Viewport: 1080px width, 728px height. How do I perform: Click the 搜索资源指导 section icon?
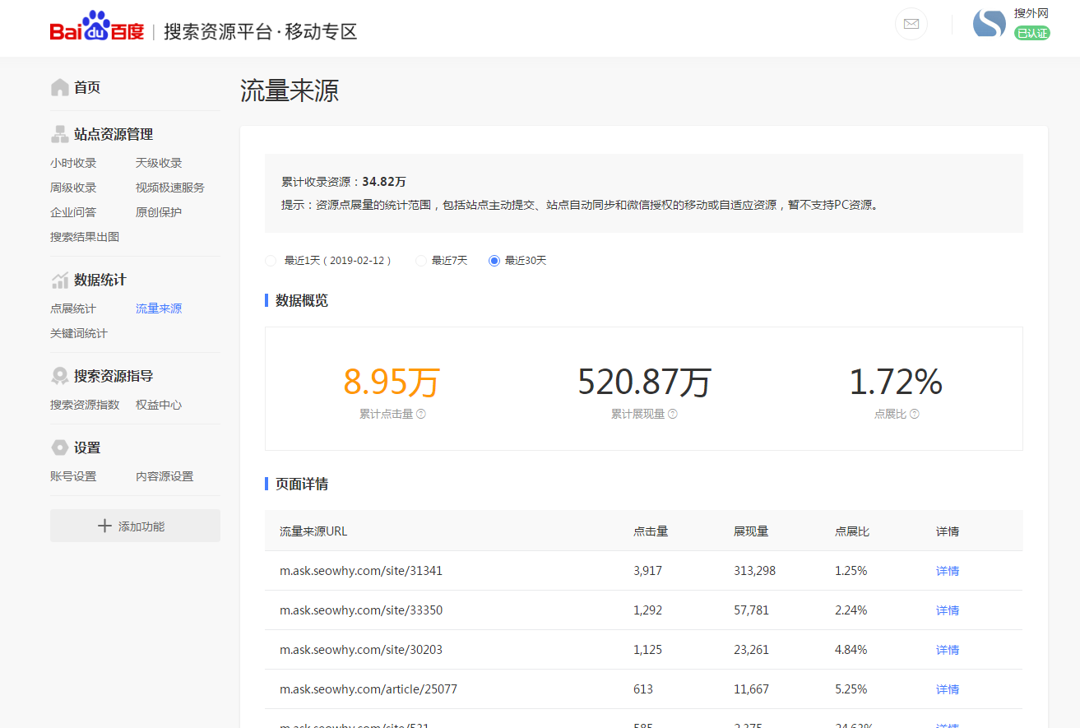point(60,375)
